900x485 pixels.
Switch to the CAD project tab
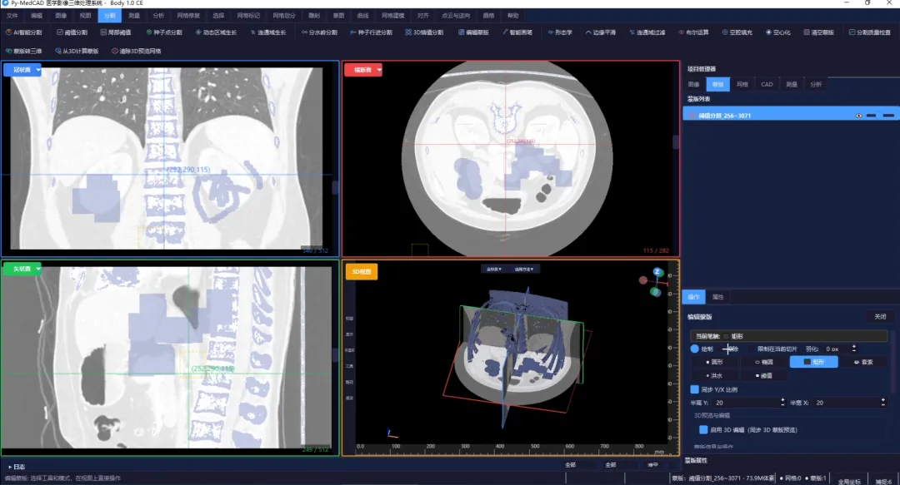pos(767,84)
